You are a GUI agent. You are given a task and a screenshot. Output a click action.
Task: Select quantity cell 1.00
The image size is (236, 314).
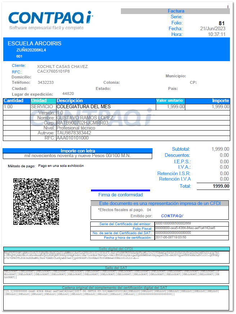tap(17, 107)
